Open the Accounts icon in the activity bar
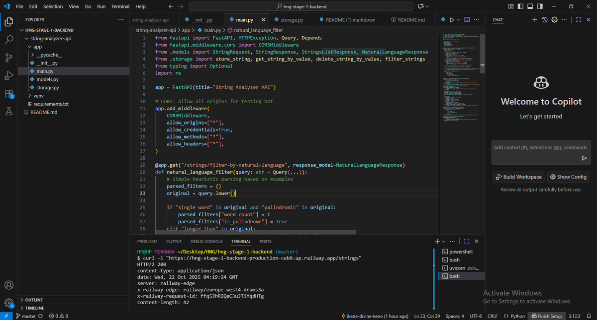Screen dimensions: 597x320 tap(8, 285)
